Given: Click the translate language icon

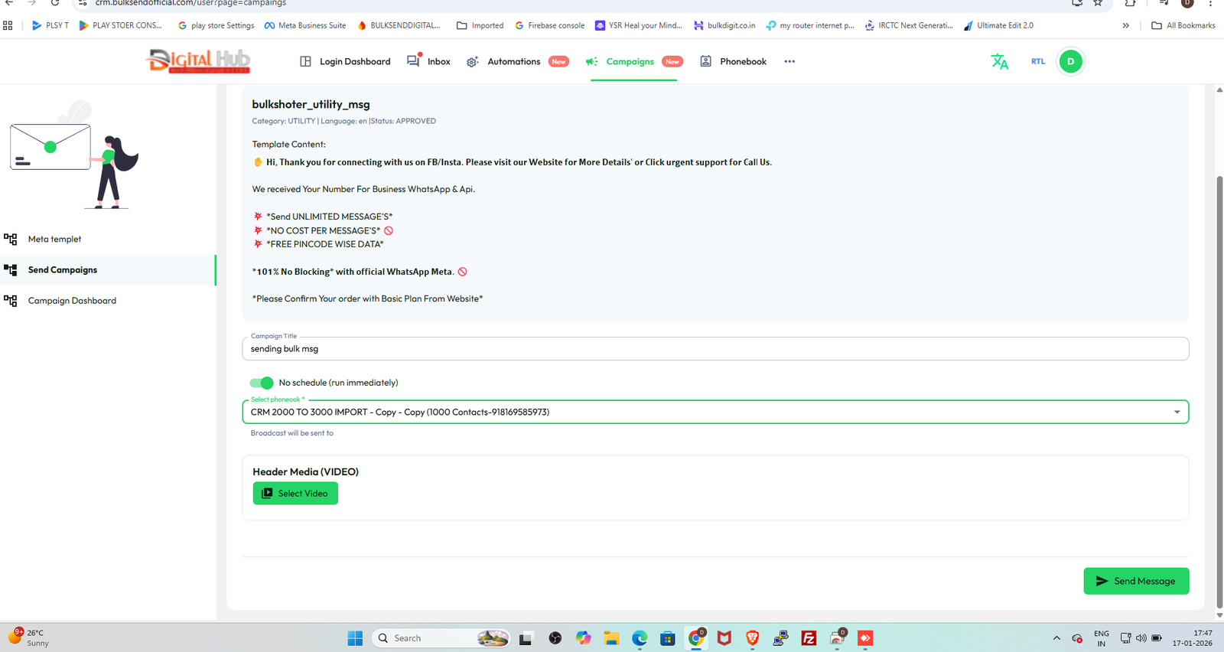Looking at the screenshot, I should [999, 62].
